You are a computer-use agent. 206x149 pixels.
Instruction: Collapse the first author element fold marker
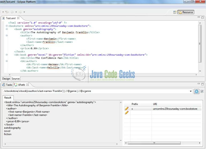(x=7, y=36)
